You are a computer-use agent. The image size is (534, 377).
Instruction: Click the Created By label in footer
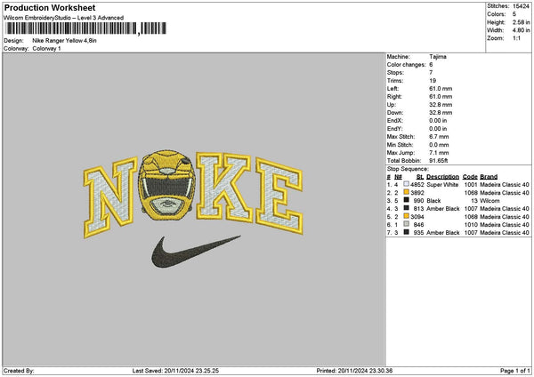point(19,371)
